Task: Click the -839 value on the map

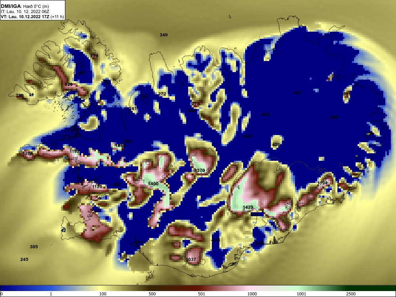Action: point(247,136)
